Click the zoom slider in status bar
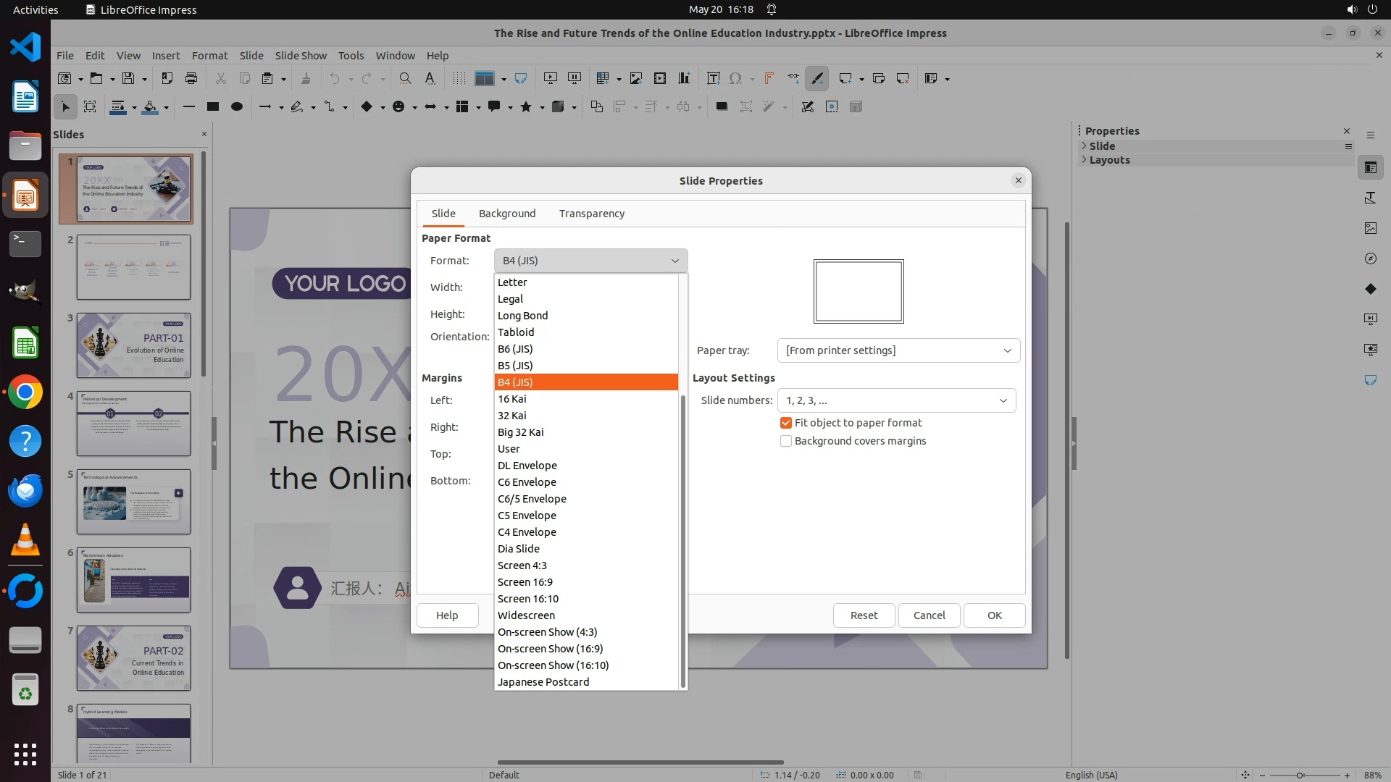Image resolution: width=1391 pixels, height=782 pixels. coord(1300,775)
